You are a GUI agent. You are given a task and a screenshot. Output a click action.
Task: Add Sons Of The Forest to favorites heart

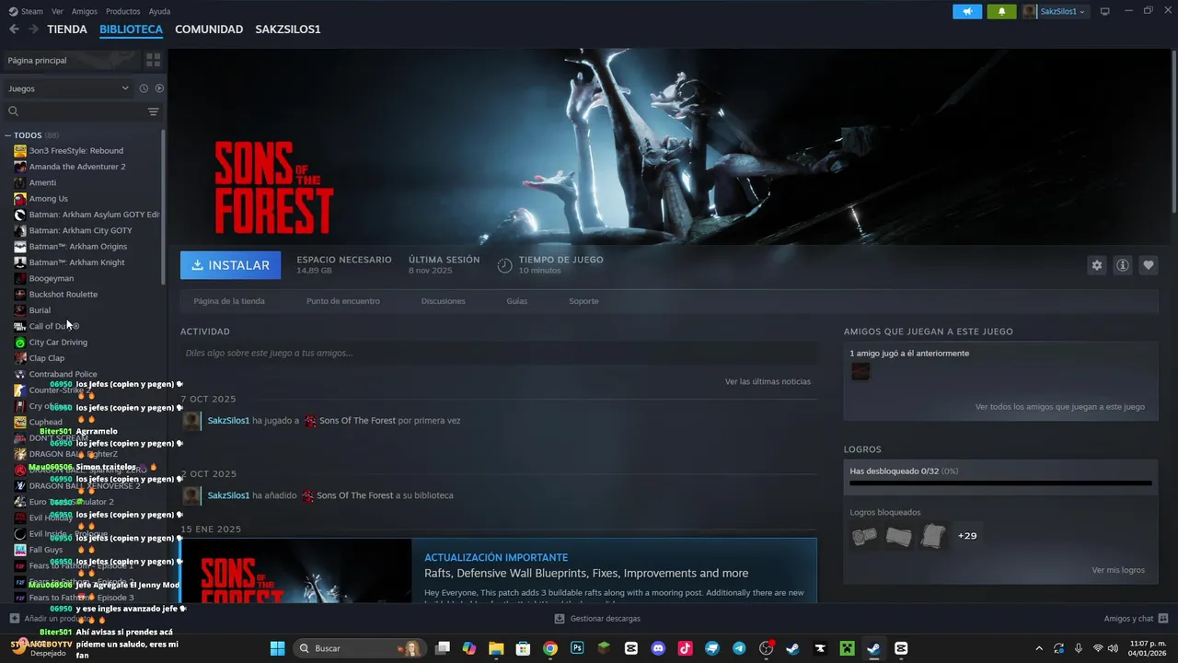pos(1148,265)
